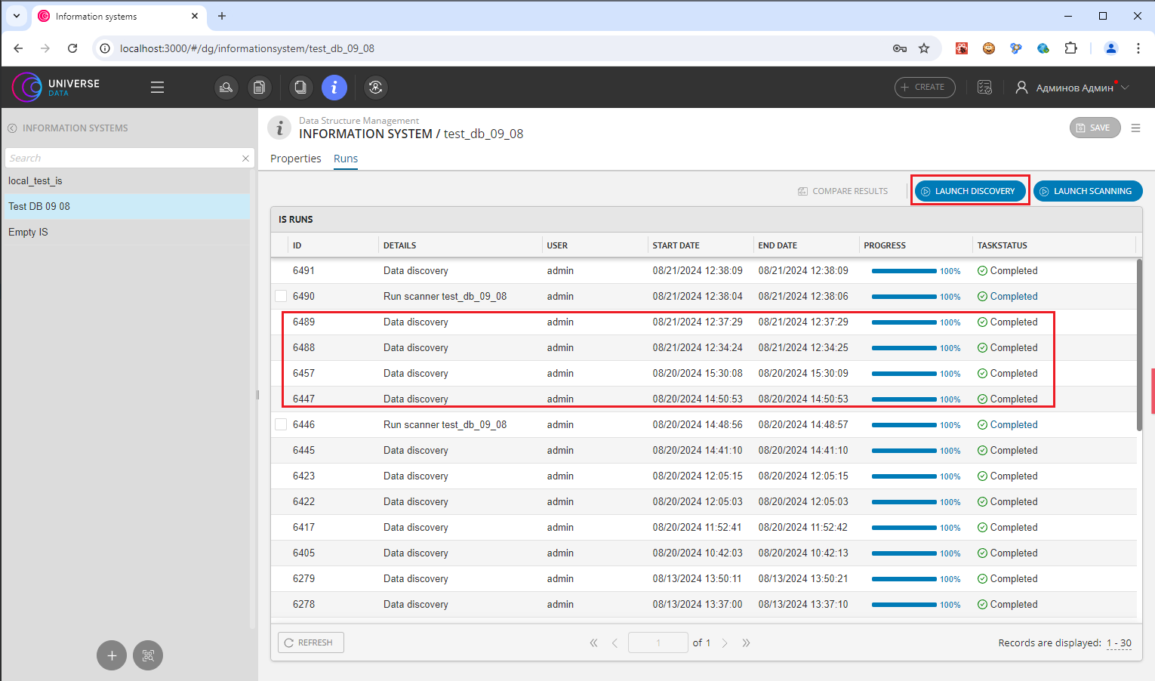Check the checkbox for run 6490
1155x681 pixels.
point(281,297)
